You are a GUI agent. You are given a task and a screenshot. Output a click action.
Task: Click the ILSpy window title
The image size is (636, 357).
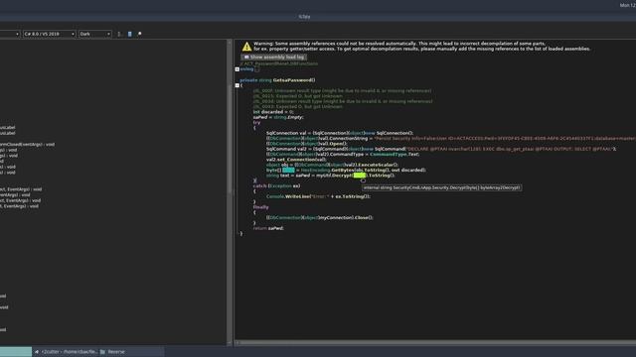pos(304,17)
